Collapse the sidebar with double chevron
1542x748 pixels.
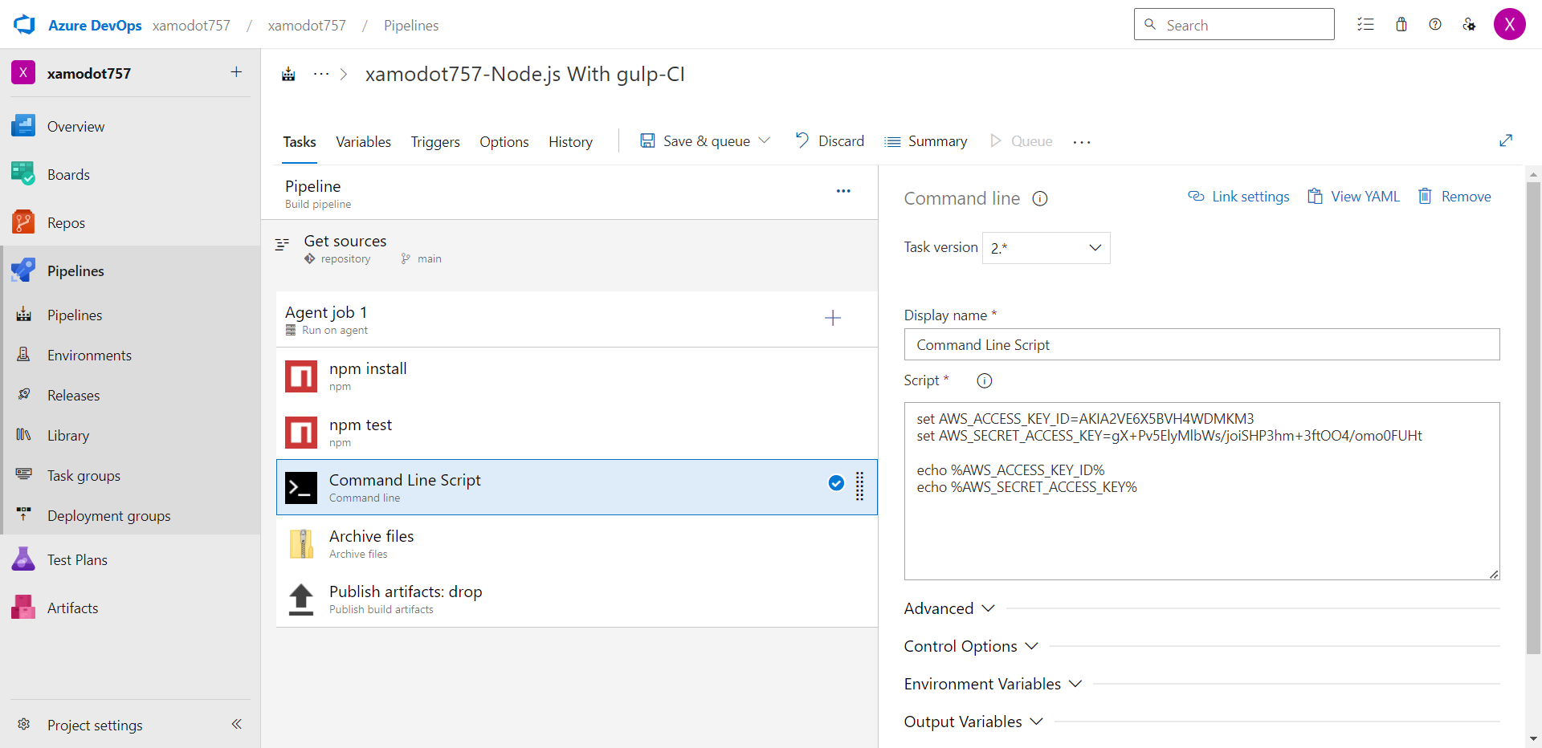[x=237, y=724]
